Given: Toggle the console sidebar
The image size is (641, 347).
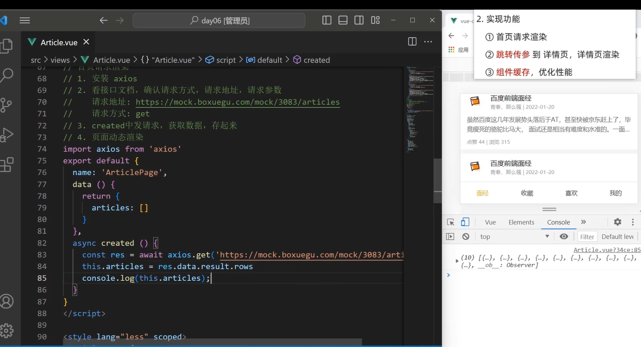Looking at the screenshot, I should (x=450, y=237).
